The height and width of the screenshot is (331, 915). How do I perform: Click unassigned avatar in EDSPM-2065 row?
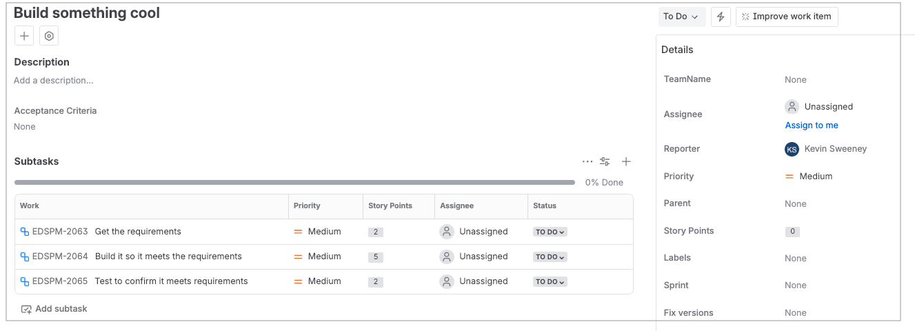point(447,281)
